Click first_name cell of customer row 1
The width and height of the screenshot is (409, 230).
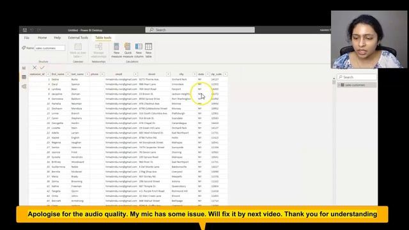coord(60,79)
